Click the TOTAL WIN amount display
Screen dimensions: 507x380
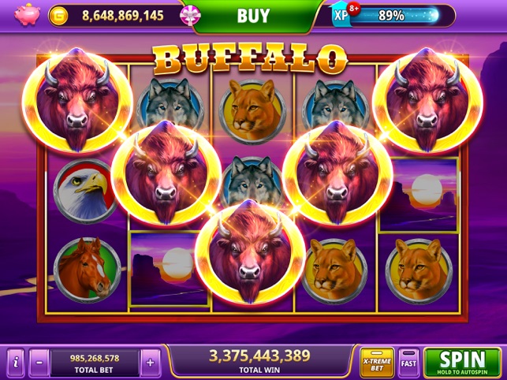coord(259,361)
